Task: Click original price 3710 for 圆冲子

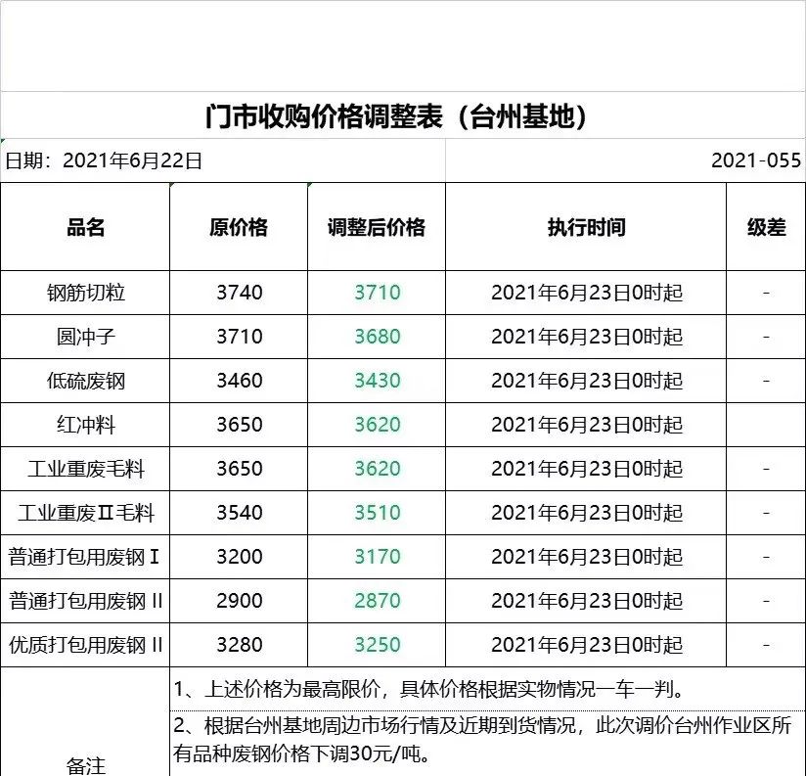Action: [239, 337]
